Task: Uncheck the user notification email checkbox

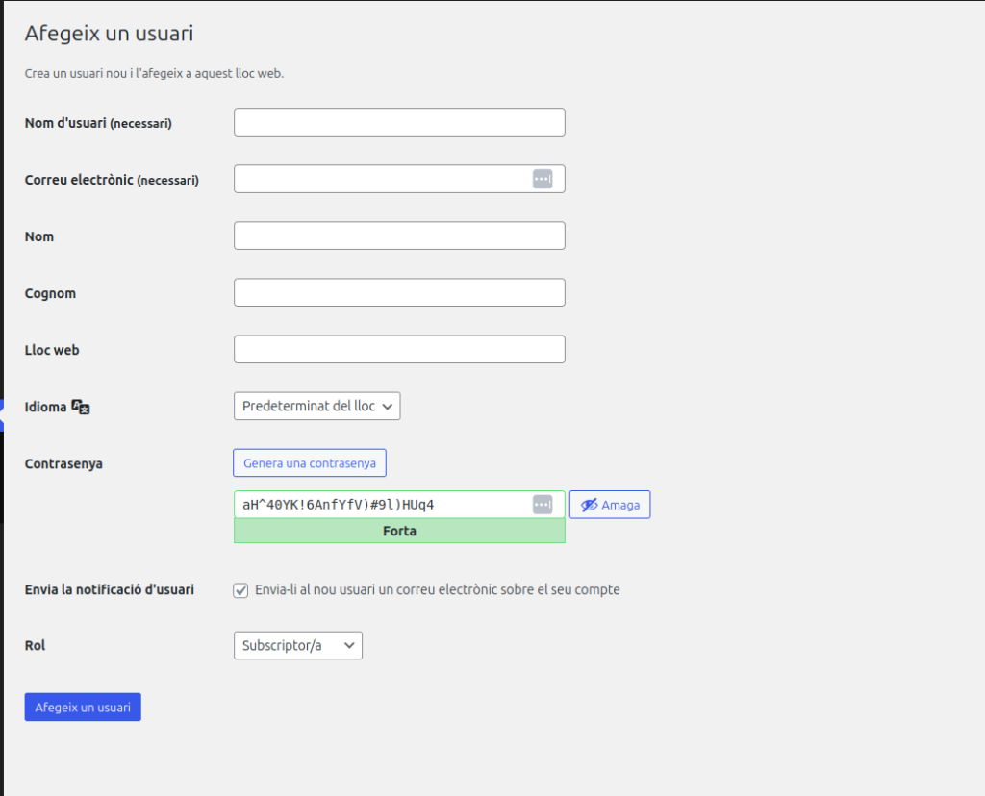Action: coord(241,590)
